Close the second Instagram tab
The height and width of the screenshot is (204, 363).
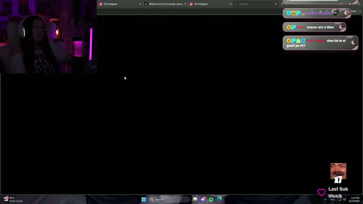(231, 4)
